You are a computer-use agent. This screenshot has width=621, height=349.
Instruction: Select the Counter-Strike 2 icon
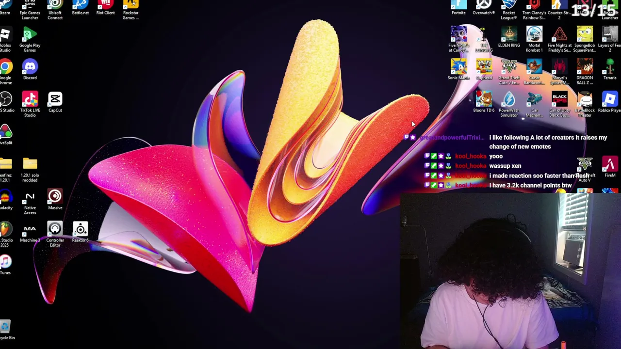click(559, 10)
